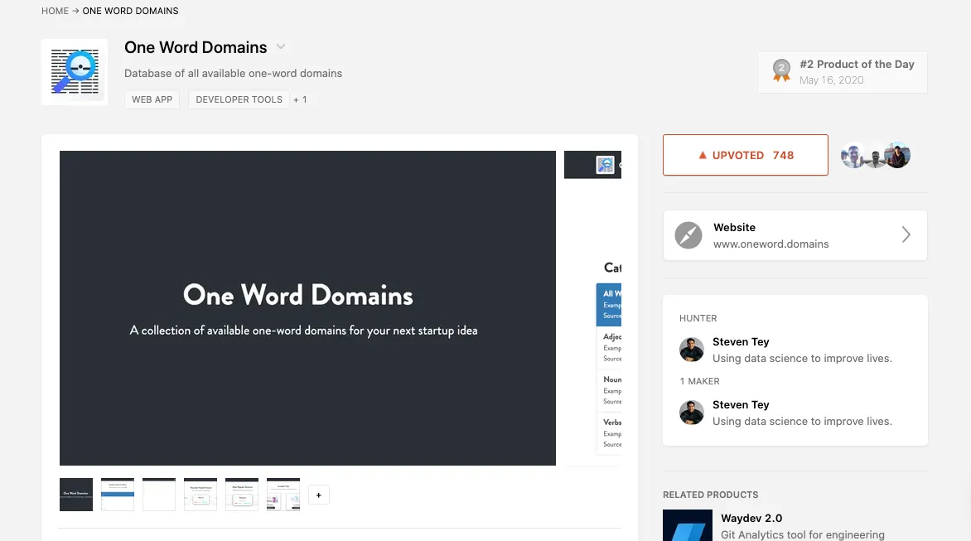Screen dimensions: 971x541
Task: Click the 1 MAKER section label
Action: point(700,381)
